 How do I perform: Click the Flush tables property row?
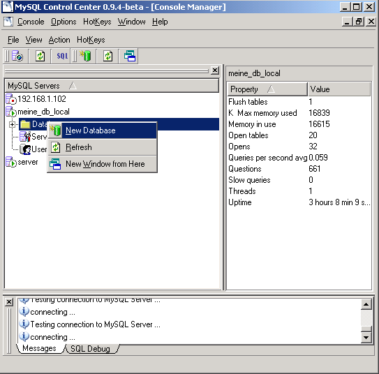(x=299, y=102)
